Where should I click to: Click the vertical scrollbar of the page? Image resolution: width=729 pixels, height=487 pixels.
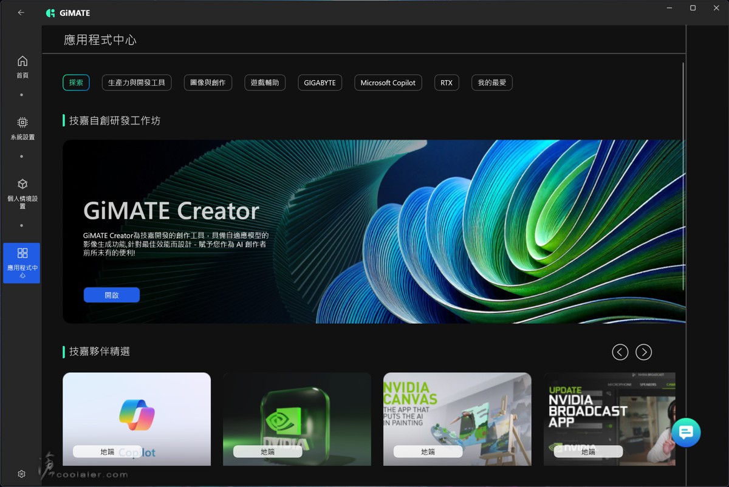pos(683,176)
